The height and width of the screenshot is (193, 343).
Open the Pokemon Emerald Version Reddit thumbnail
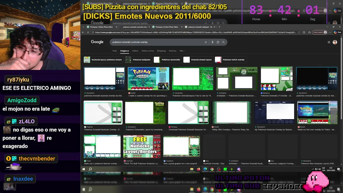tap(148, 79)
